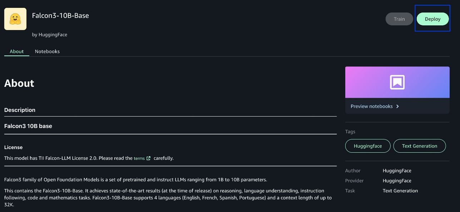Click the Falcon3-10B-Base model title

(60, 15)
